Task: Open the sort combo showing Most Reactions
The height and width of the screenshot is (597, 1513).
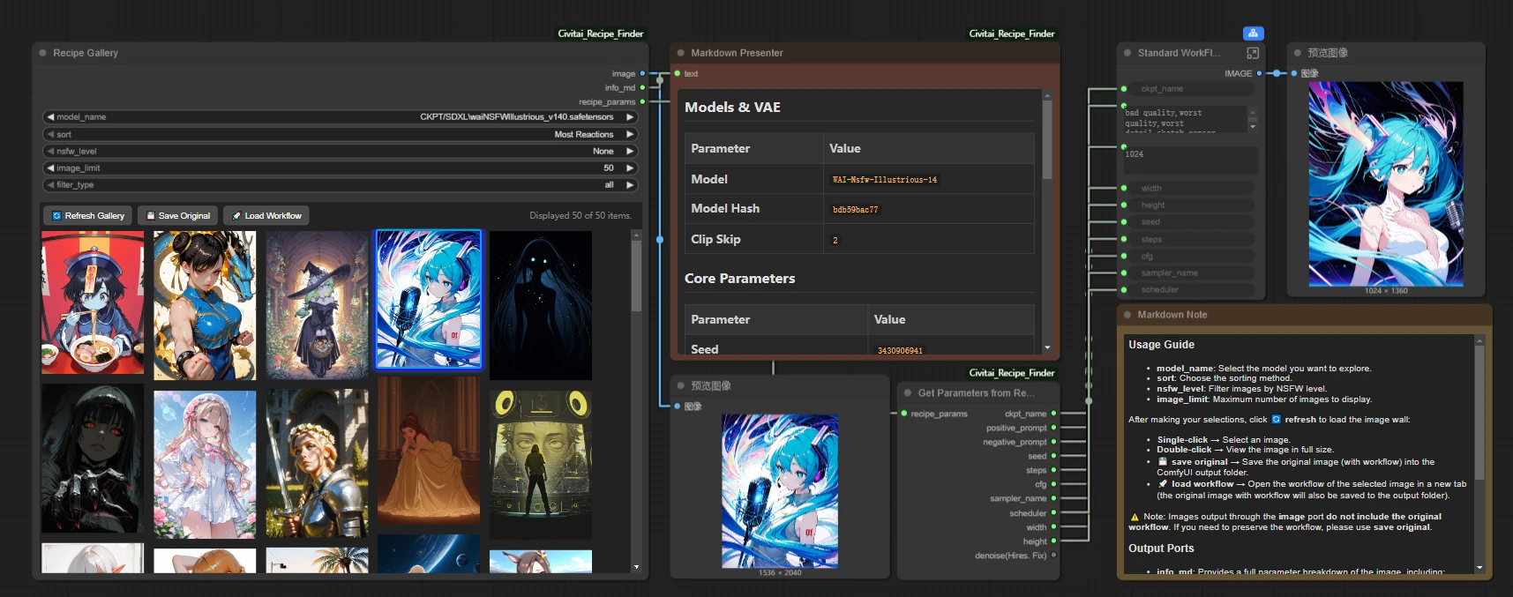Action: click(340, 134)
